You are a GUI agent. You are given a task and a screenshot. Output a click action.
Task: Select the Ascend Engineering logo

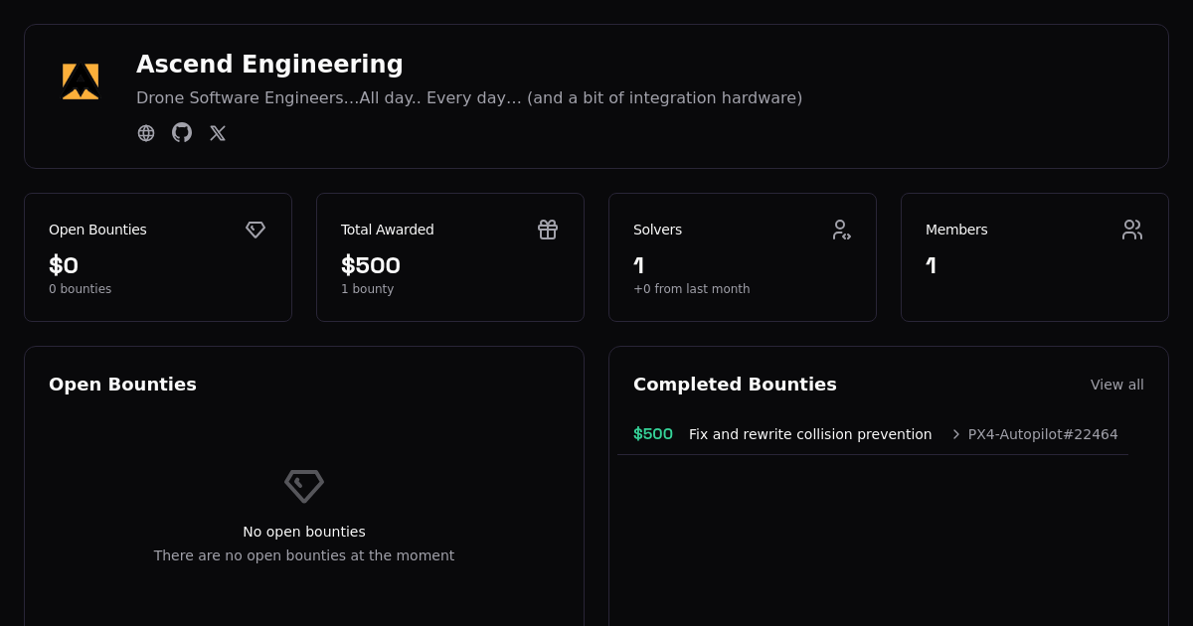[x=81, y=80]
